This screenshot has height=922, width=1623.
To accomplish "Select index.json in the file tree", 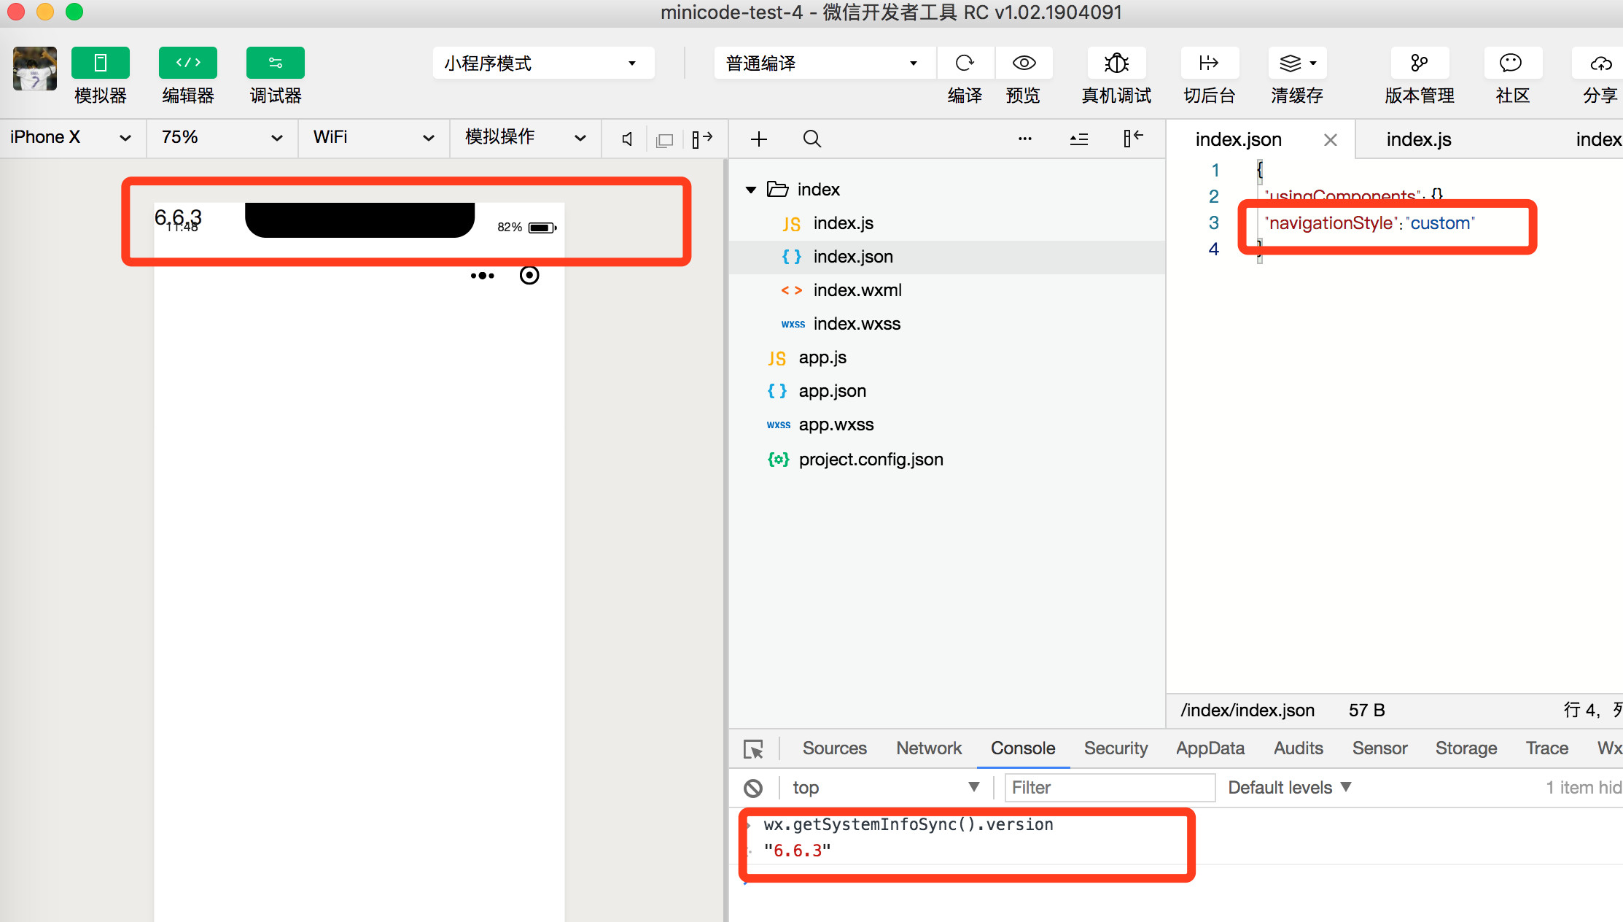I will pyautogui.click(x=946, y=257).
